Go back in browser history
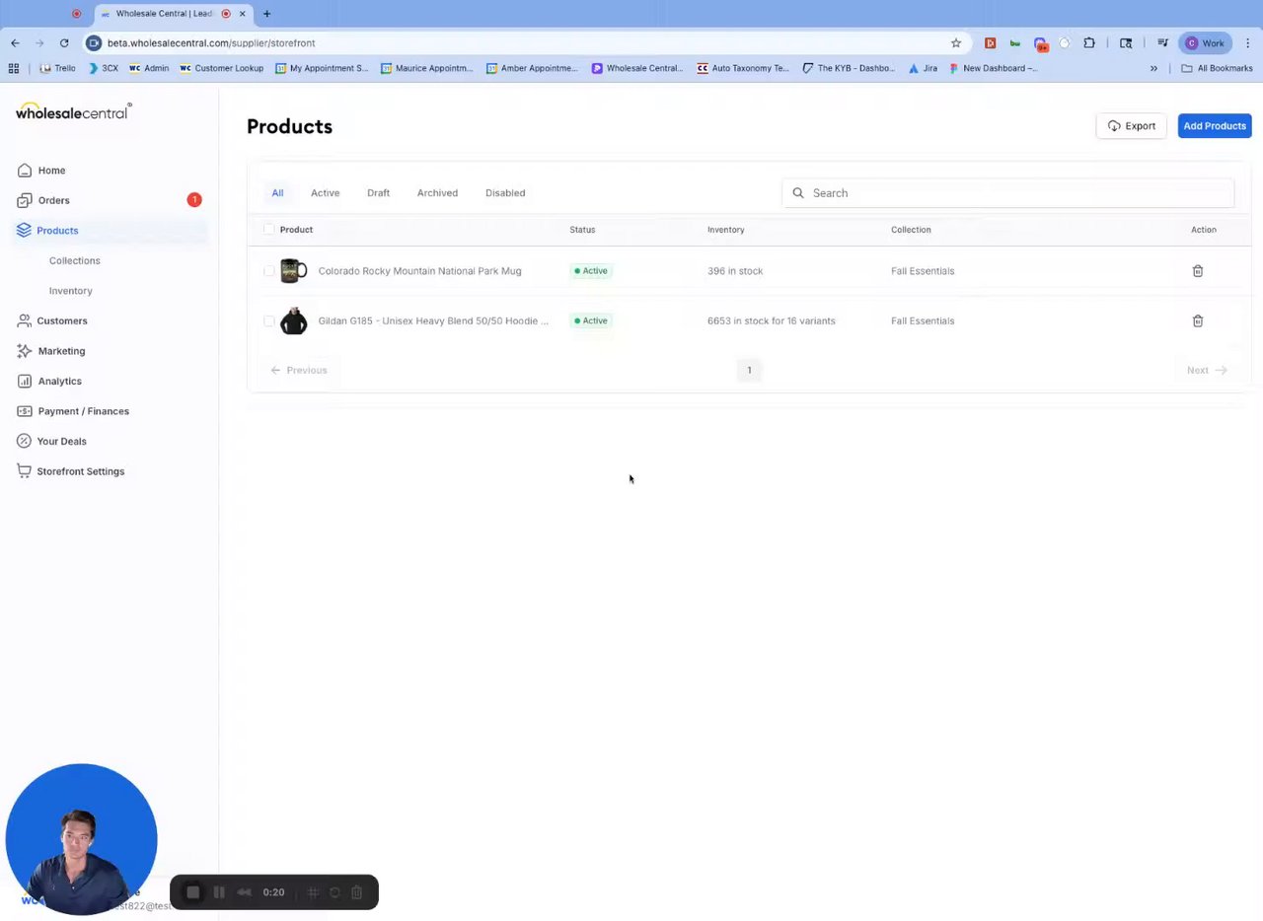Viewport: 1263px width, 921px height. (15, 42)
